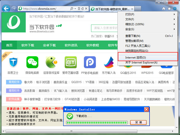Open the 360压缩 link
The width and height of the screenshot is (180, 135).
tap(103, 82)
